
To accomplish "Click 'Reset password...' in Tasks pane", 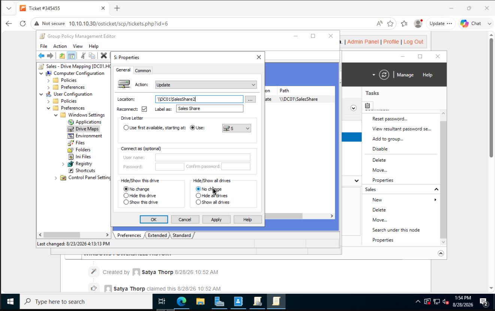I will [x=390, y=119].
